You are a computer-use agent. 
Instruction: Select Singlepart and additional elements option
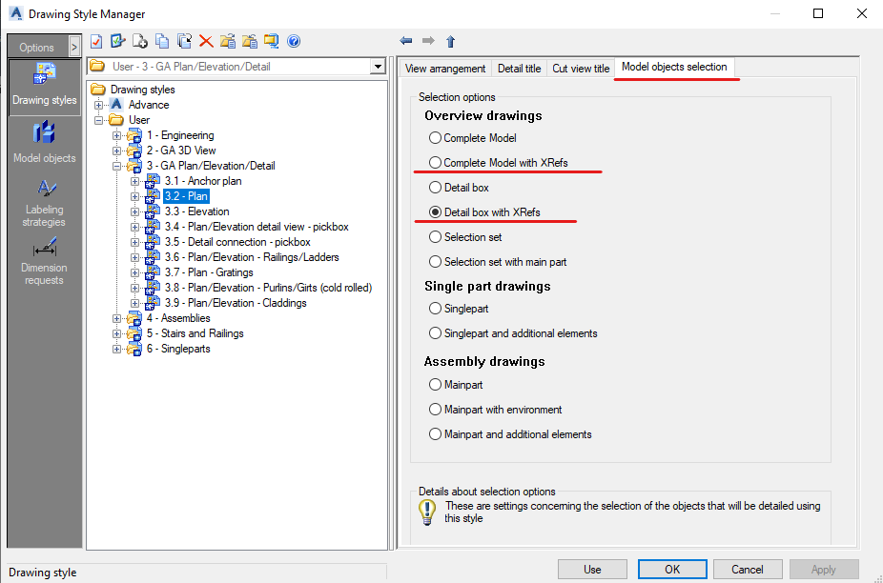tap(435, 333)
